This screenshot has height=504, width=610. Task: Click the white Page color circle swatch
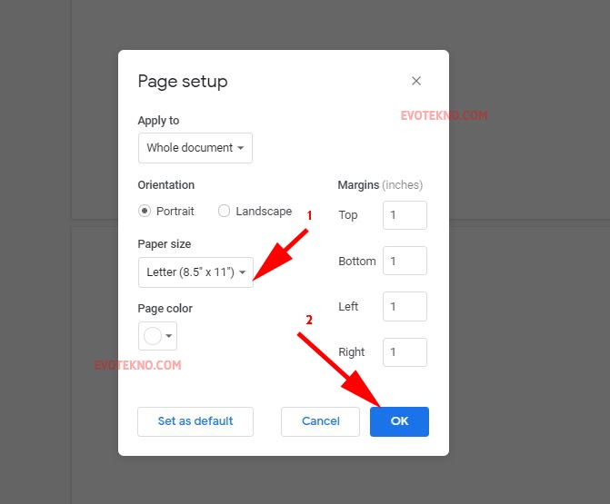tap(153, 336)
